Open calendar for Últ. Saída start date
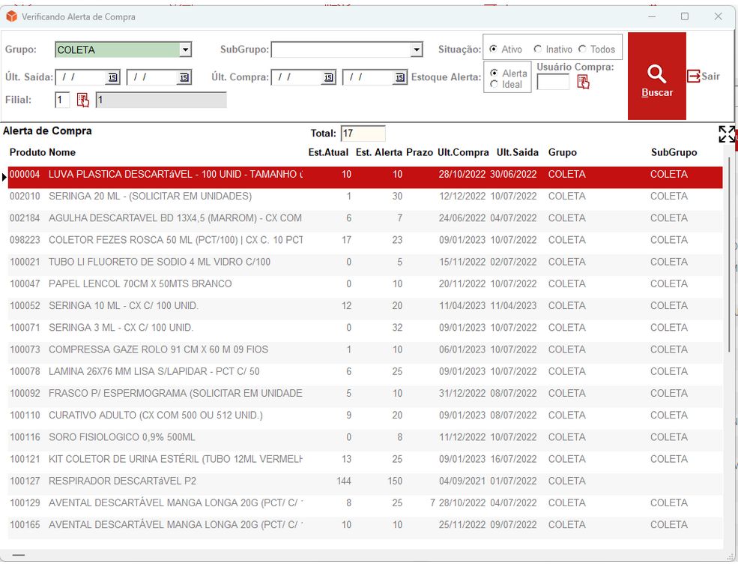Screen dimensions: 738x567 pos(113,77)
